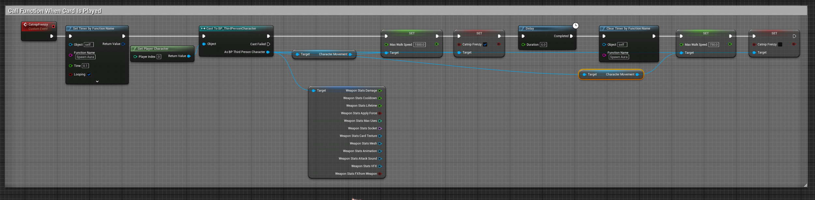Click the Set Timer by Function Name exec input pin
Image resolution: width=815 pixels, height=200 pixels.
(x=70, y=36)
